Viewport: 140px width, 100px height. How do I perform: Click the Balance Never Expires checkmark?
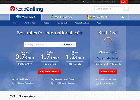coord(53,79)
